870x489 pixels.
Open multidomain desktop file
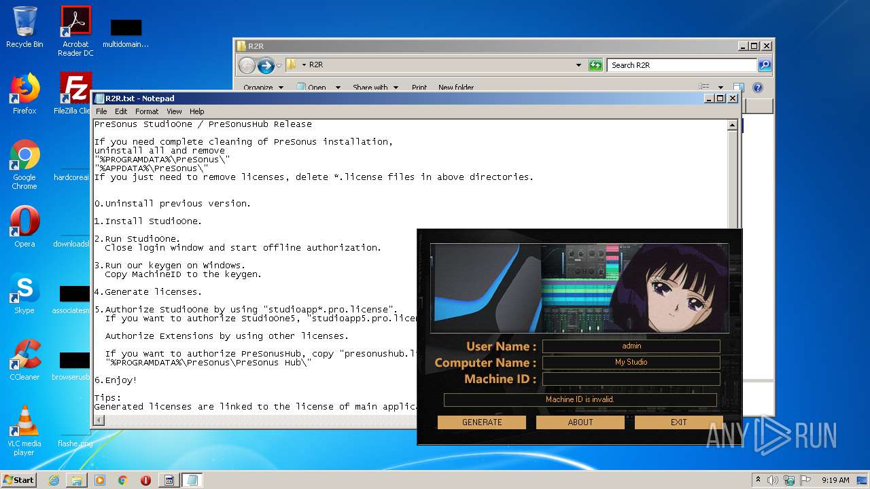coord(126,33)
